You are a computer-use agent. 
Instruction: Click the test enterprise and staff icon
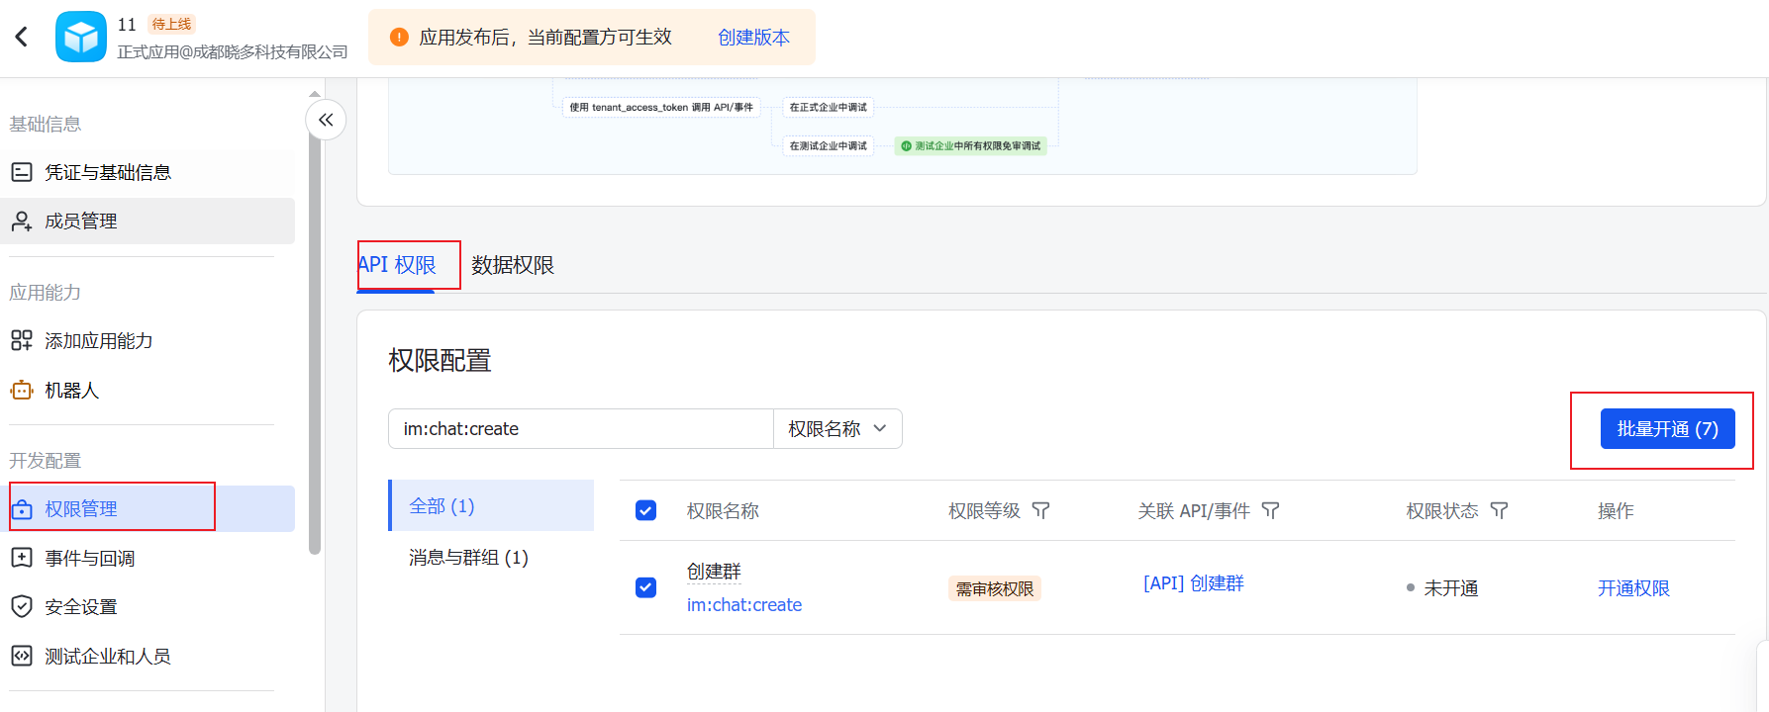(22, 656)
